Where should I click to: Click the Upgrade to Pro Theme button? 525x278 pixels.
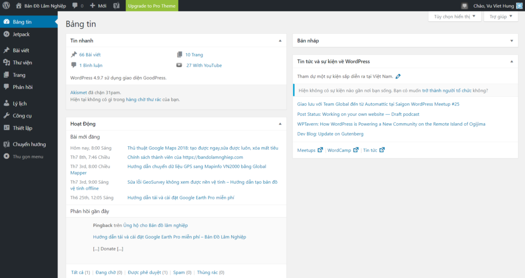[x=152, y=6]
